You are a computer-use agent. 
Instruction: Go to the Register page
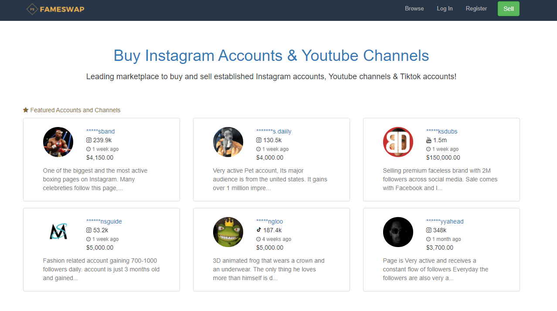[476, 9]
